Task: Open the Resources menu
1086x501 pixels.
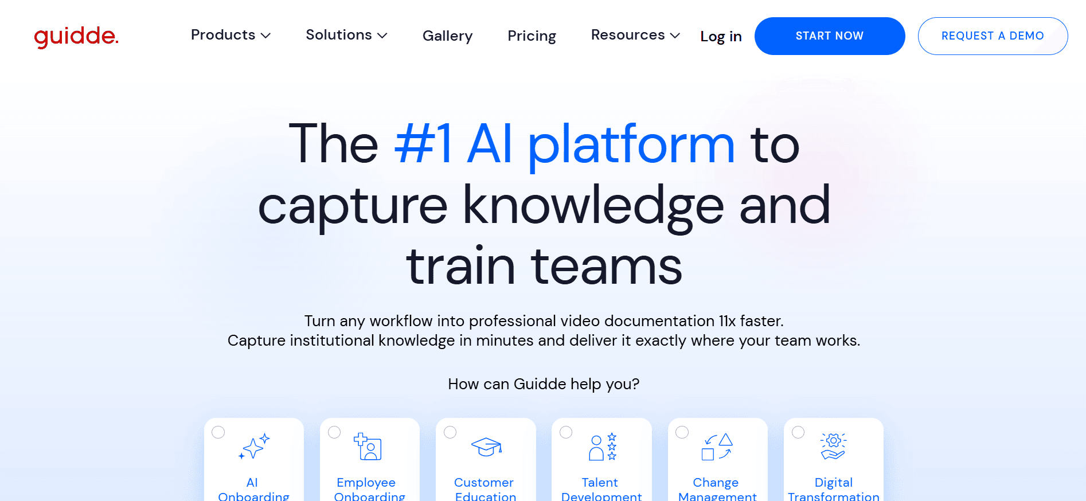Action: 635,35
